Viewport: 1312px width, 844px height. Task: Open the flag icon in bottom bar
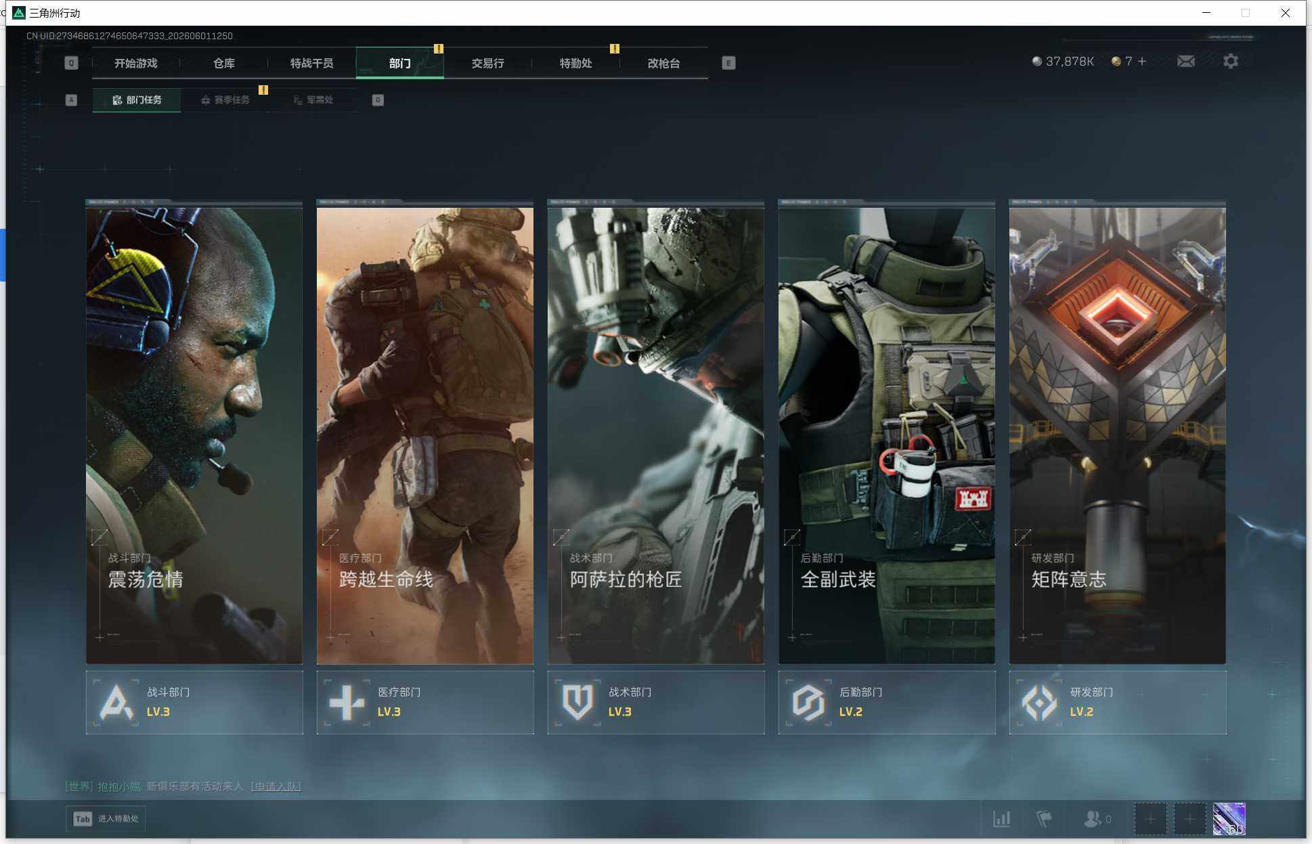[1044, 819]
